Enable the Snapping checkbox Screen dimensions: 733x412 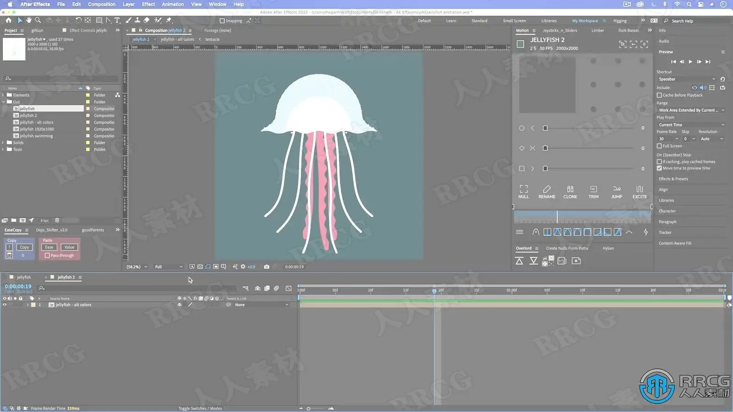pos(222,21)
